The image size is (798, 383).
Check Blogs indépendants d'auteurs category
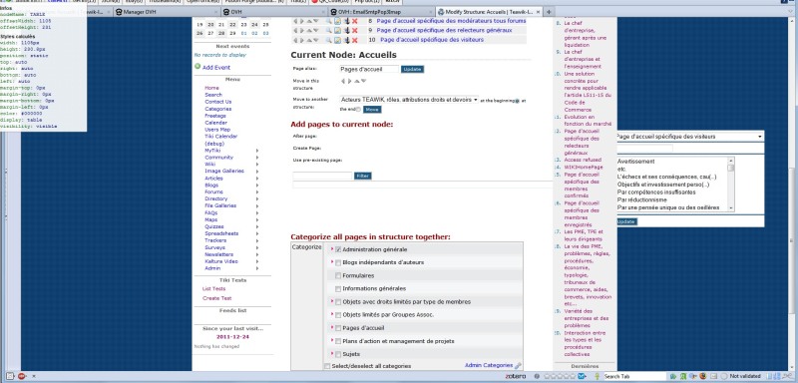tap(338, 263)
